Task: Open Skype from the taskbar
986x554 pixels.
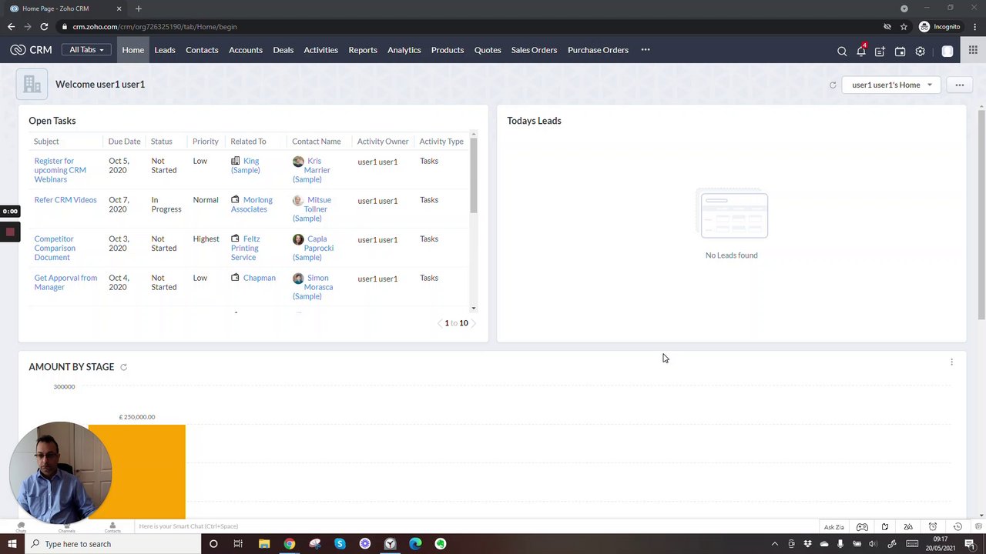Action: 340,544
